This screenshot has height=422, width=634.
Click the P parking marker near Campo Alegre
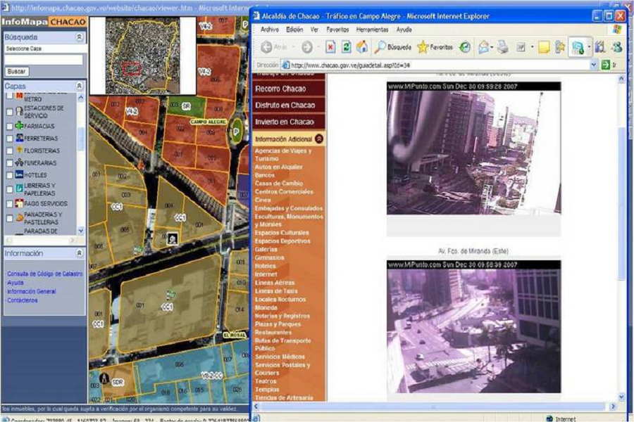pyautogui.click(x=236, y=132)
